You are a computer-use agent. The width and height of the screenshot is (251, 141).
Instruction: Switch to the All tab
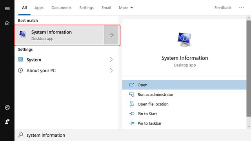point(24,8)
